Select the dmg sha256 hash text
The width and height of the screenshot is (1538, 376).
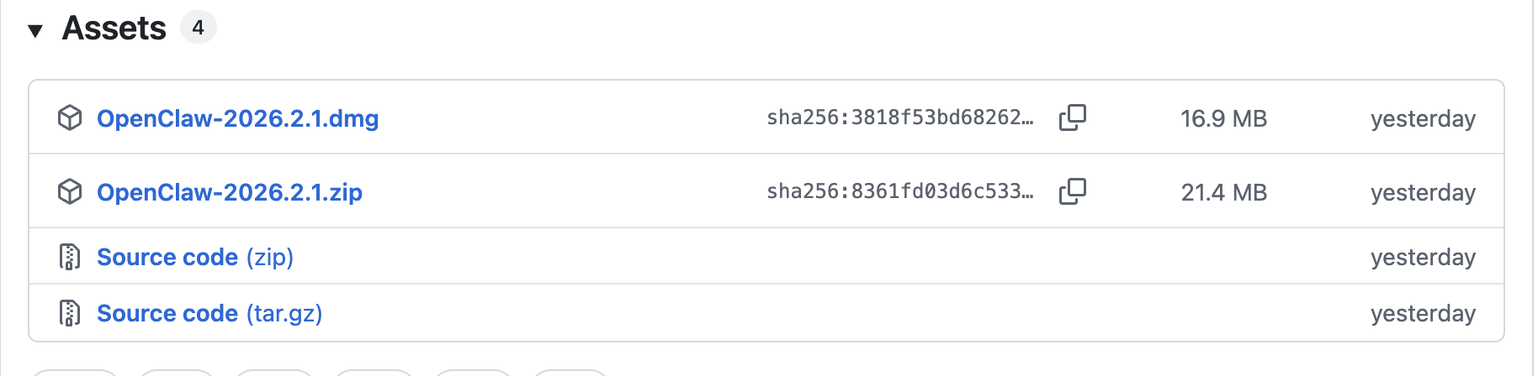click(899, 117)
